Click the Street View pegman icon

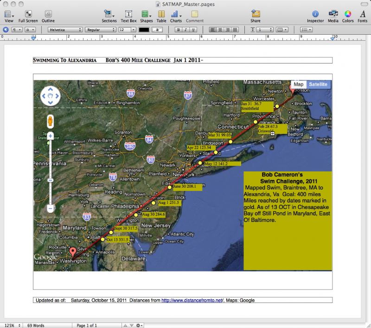50,121
